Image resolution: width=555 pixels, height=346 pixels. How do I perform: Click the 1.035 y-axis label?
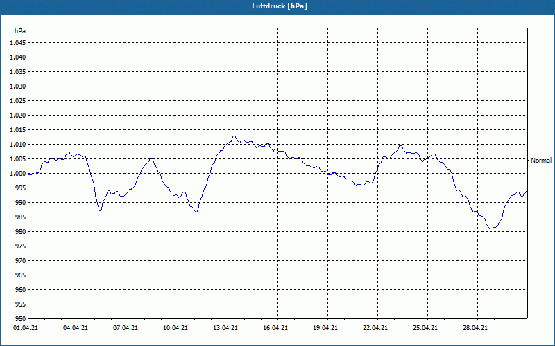click(x=18, y=72)
